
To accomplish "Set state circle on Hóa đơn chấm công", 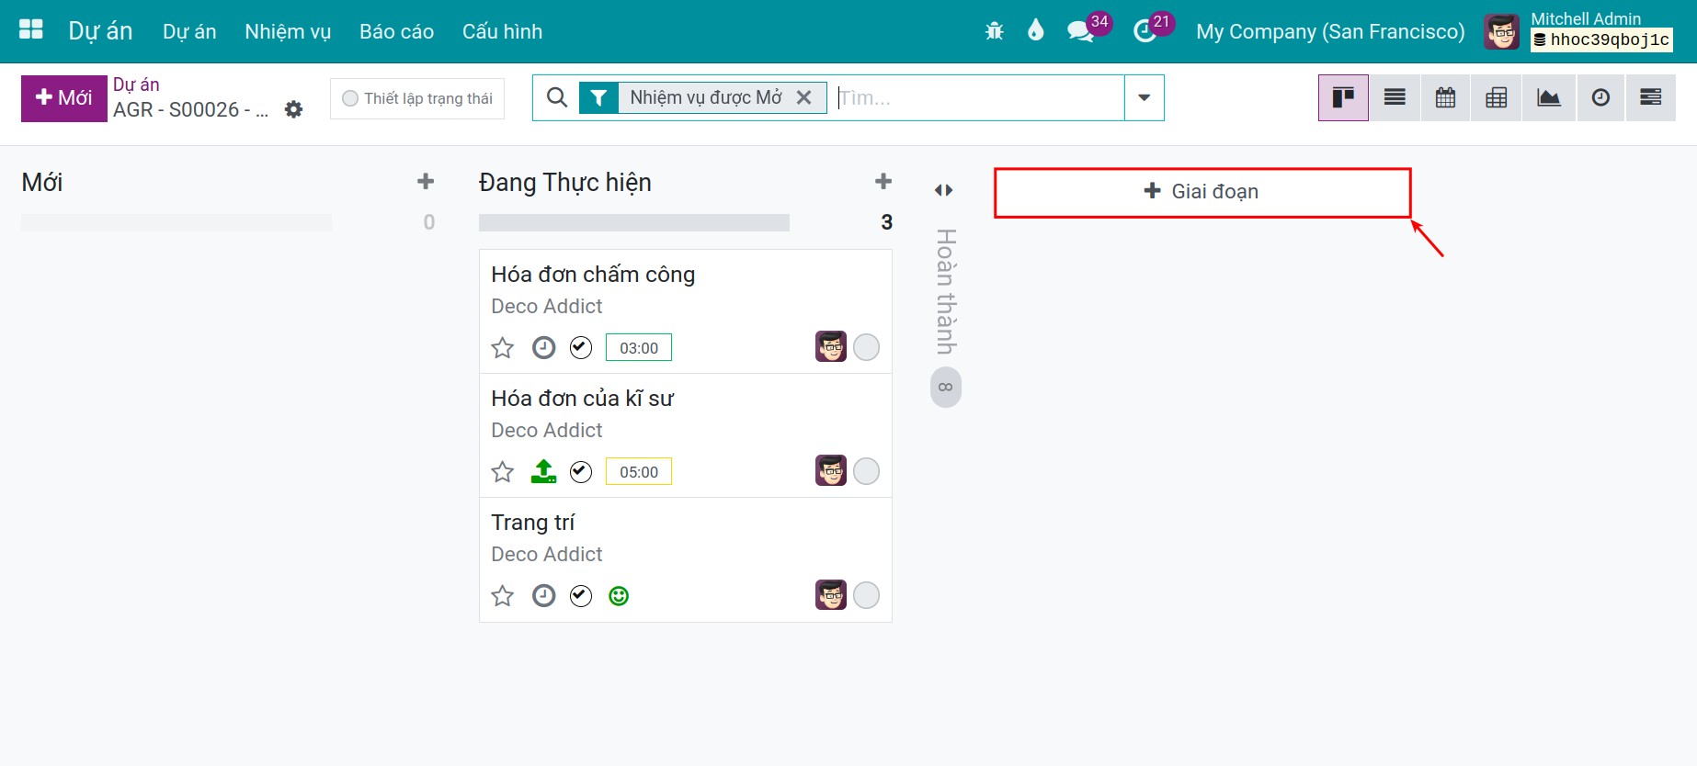I will click(x=866, y=347).
